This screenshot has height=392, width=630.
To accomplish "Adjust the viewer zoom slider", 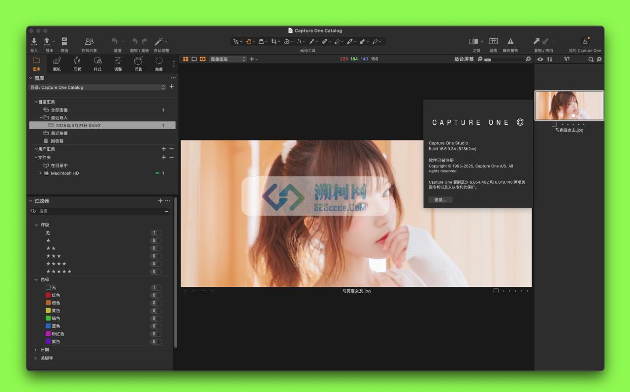I will click(x=504, y=59).
